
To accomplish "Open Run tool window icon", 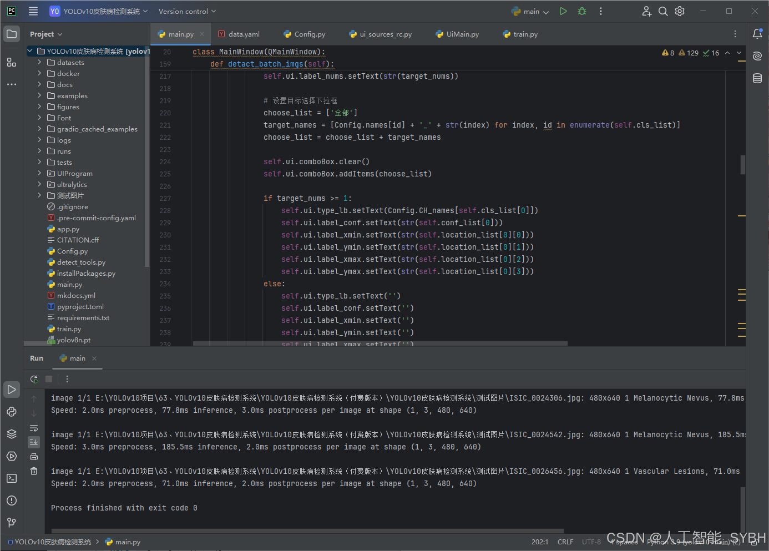I will tap(12, 390).
